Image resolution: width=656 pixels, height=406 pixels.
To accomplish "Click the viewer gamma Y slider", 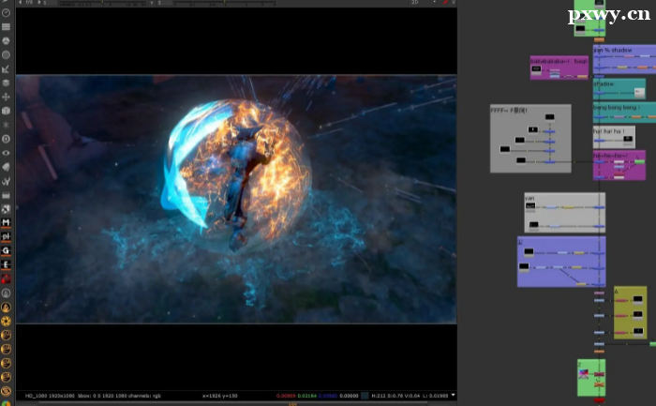I will click(x=225, y=3).
